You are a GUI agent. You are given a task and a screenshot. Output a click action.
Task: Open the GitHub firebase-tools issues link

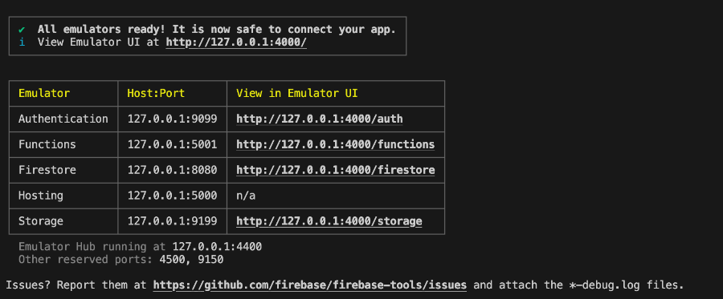(310, 285)
